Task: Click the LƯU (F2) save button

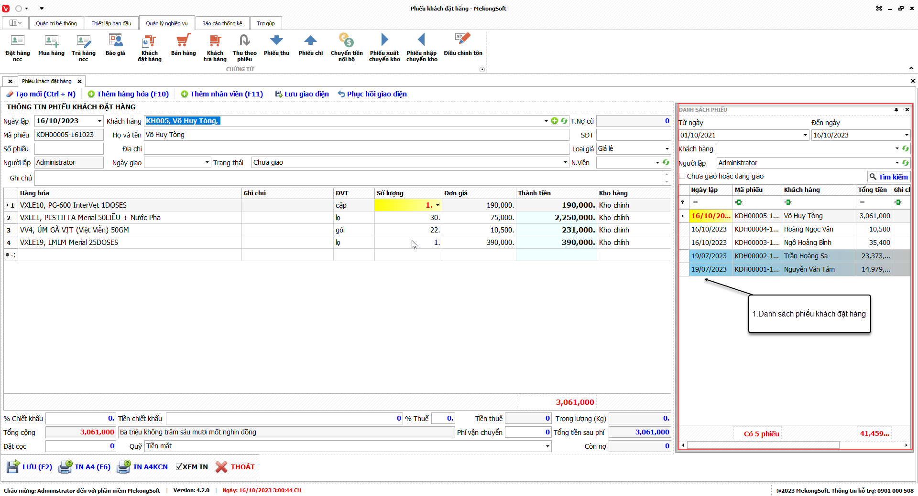Action: click(x=30, y=467)
